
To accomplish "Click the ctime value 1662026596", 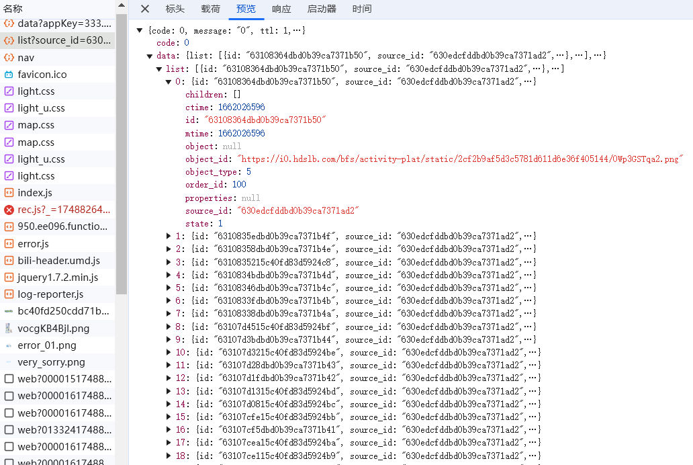I will point(241,107).
